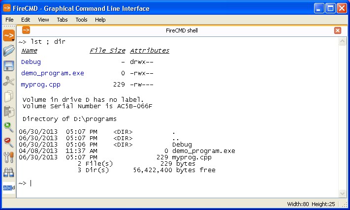Maximize the FireCMD window

click(330, 8)
